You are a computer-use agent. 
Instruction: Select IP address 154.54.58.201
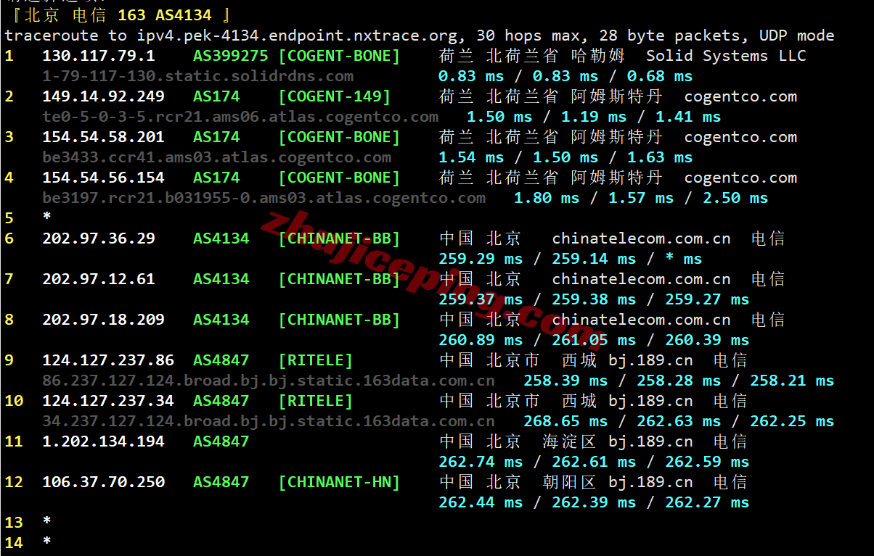click(103, 137)
